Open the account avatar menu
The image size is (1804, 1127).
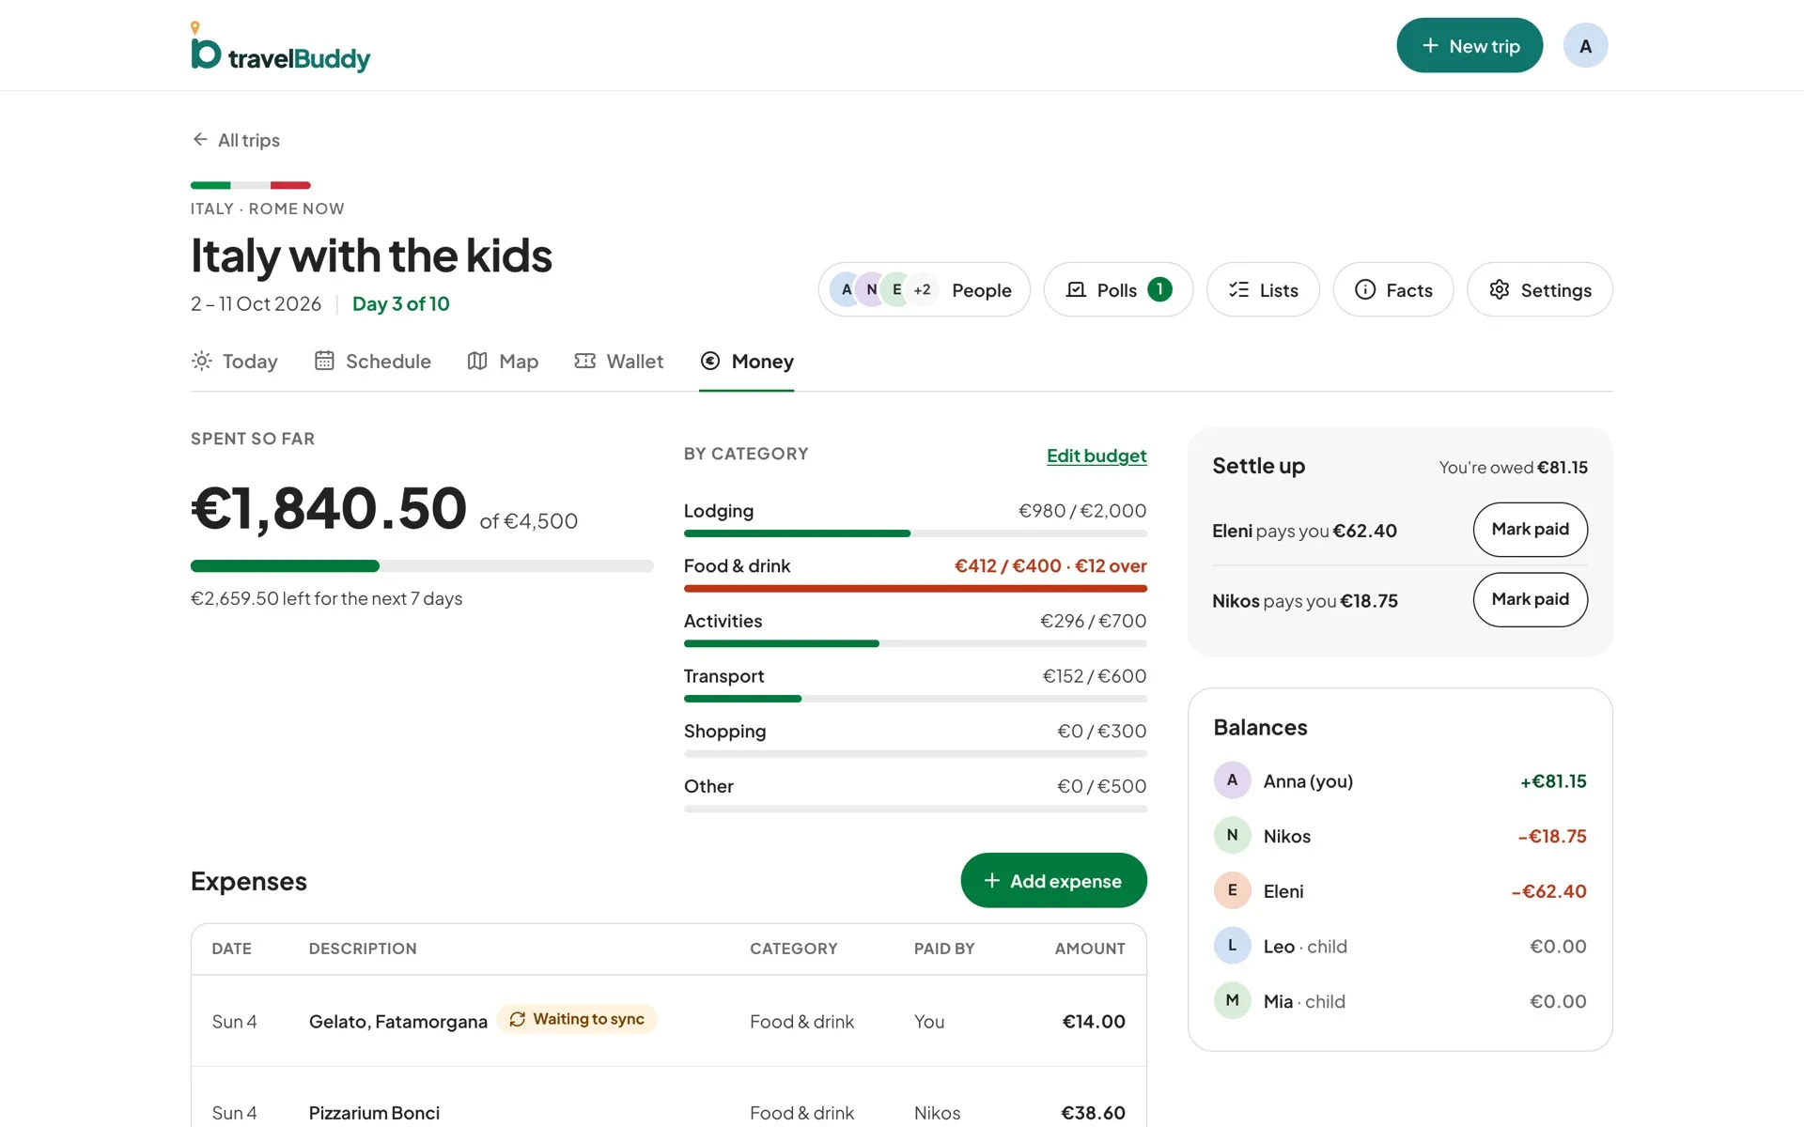coord(1585,46)
